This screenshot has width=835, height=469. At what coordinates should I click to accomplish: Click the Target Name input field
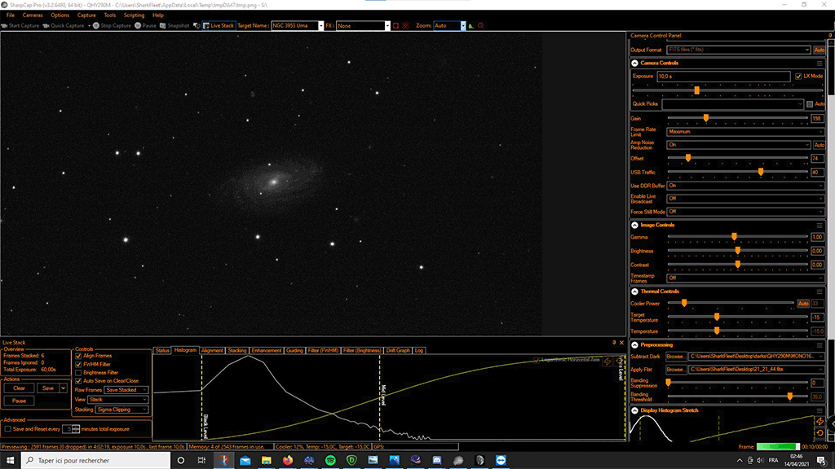pyautogui.click(x=293, y=26)
